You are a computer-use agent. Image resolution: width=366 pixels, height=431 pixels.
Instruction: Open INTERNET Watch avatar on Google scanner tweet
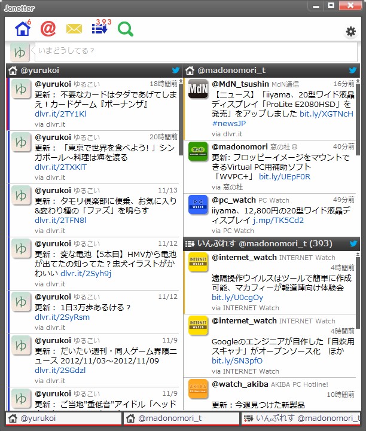[198, 325]
